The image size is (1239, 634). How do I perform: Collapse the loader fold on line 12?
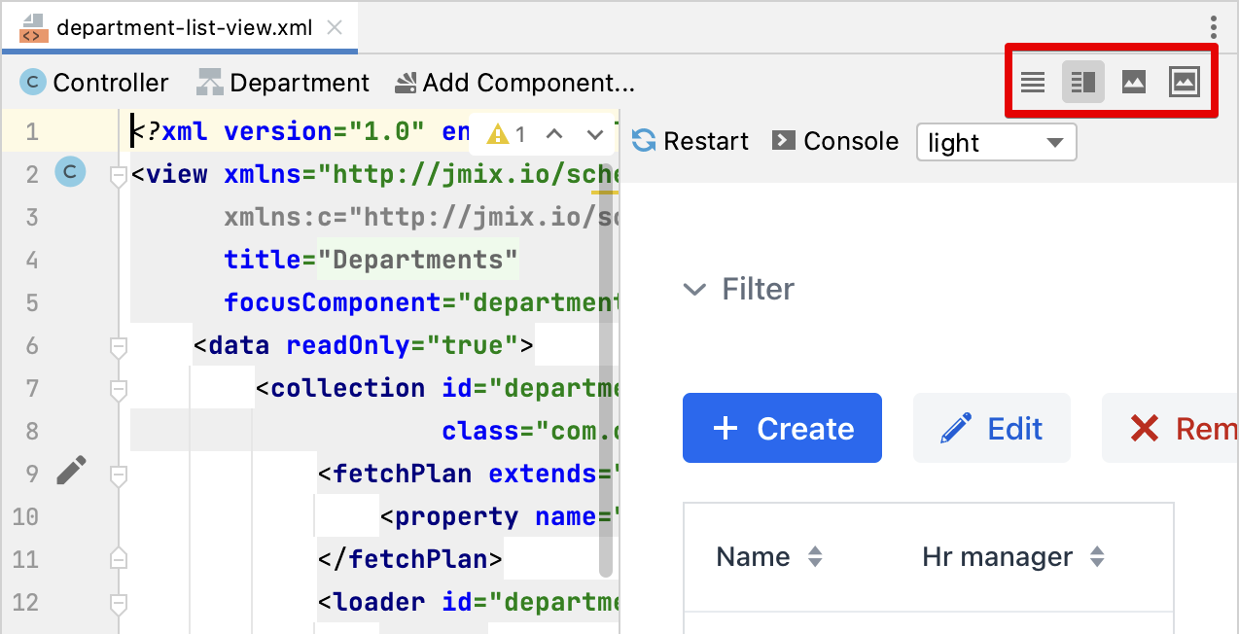119,603
